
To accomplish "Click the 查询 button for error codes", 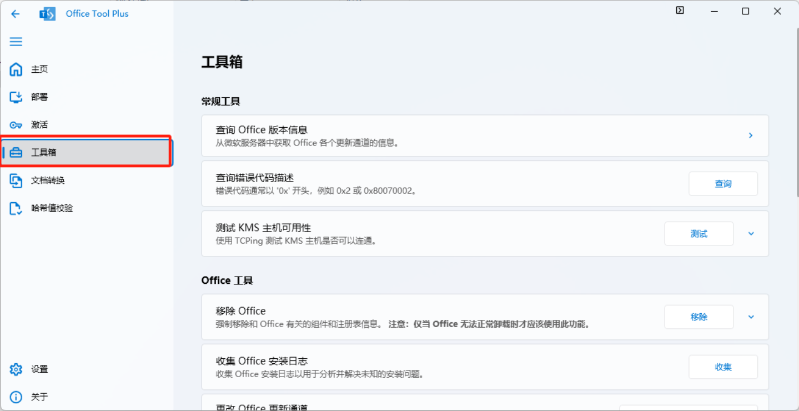I will [x=723, y=184].
